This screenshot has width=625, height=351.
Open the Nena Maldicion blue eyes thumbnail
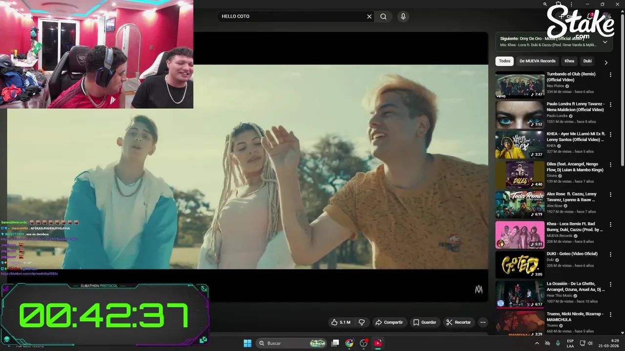[520, 115]
